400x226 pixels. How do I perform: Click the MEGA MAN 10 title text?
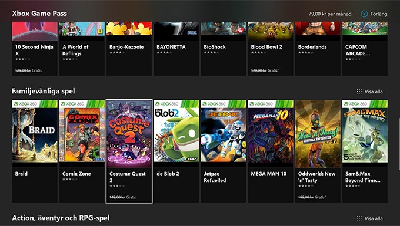tap(269, 174)
